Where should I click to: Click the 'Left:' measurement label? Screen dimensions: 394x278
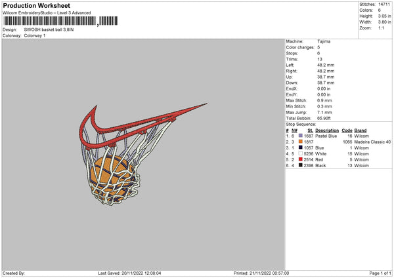pos(290,65)
